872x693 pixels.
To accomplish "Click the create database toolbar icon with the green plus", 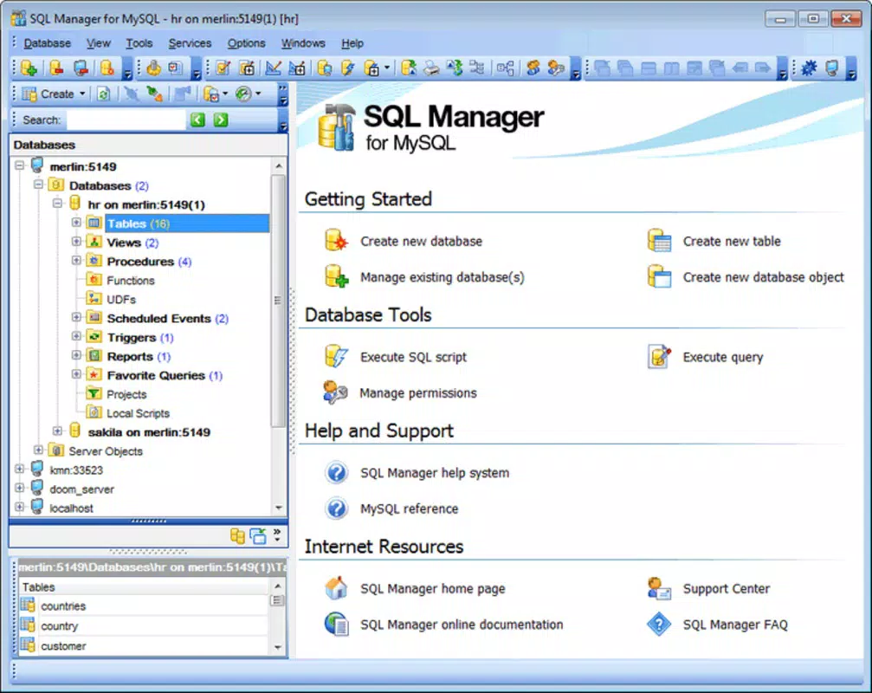I will click(29, 68).
